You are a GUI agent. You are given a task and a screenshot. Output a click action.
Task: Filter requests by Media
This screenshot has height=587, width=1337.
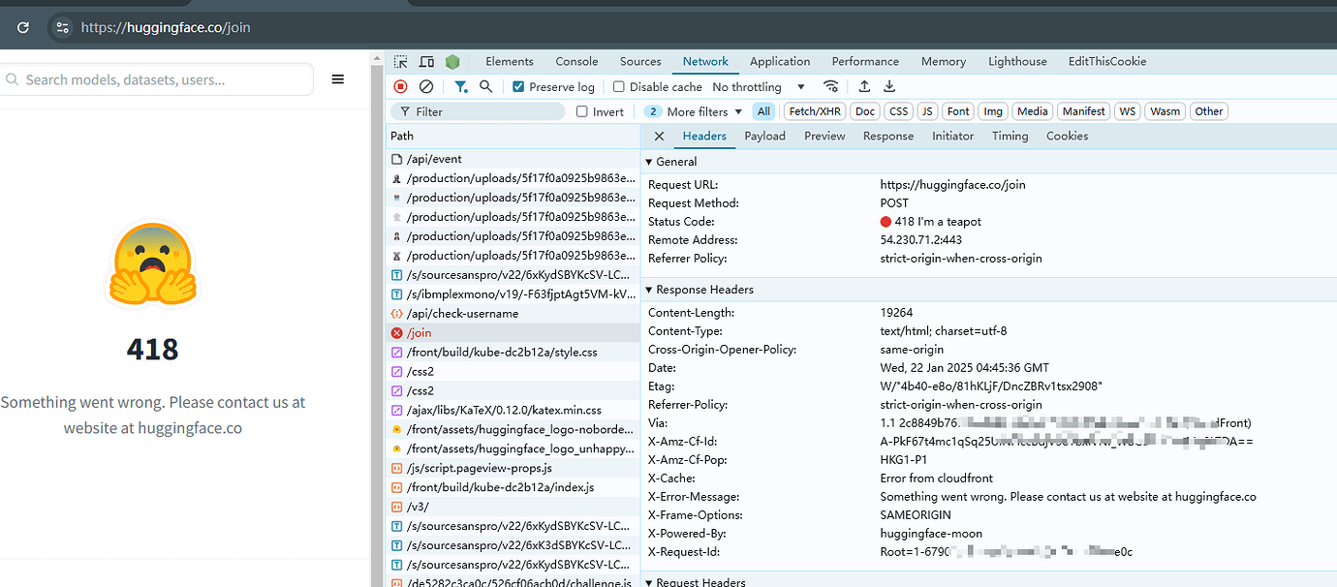point(1033,111)
